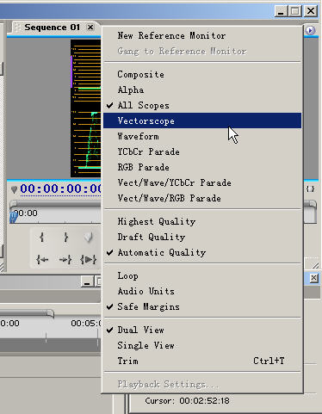Click the Go to In Point icon
The image size is (322, 414).
(42, 260)
